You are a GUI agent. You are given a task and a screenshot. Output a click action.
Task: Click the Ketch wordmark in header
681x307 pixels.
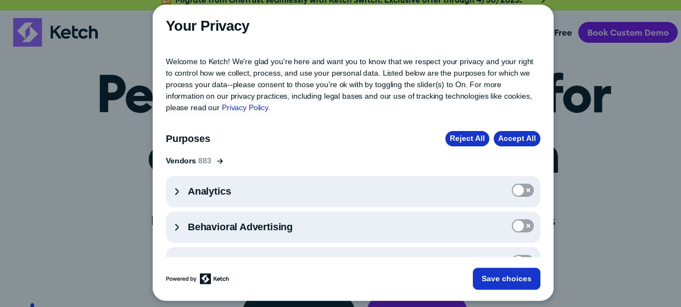[74, 32]
